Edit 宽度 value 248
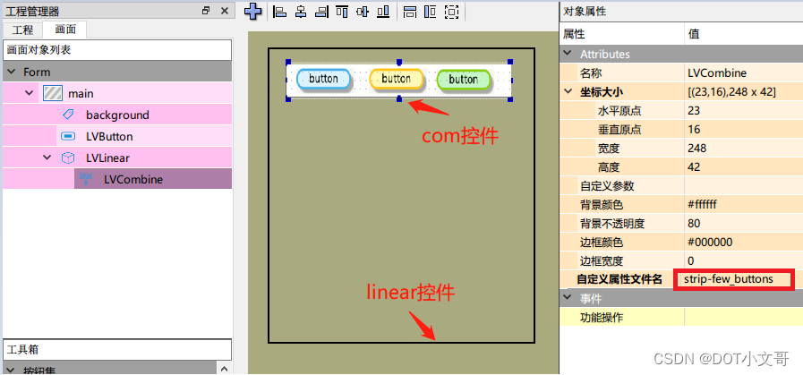 point(744,148)
